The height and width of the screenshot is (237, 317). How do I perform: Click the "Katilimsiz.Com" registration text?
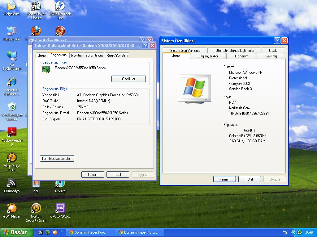click(x=239, y=108)
